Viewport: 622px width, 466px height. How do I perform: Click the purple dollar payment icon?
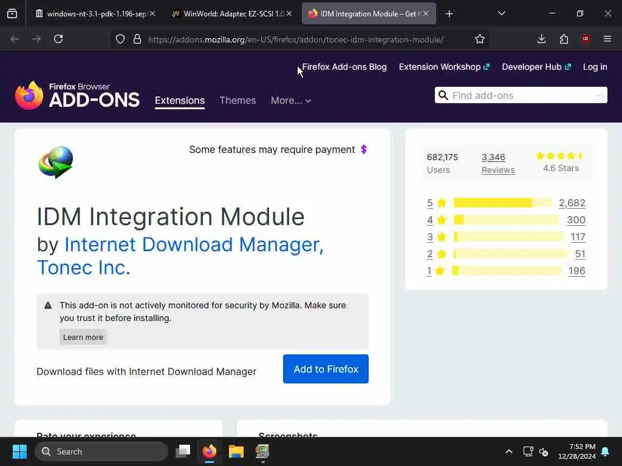(x=364, y=149)
